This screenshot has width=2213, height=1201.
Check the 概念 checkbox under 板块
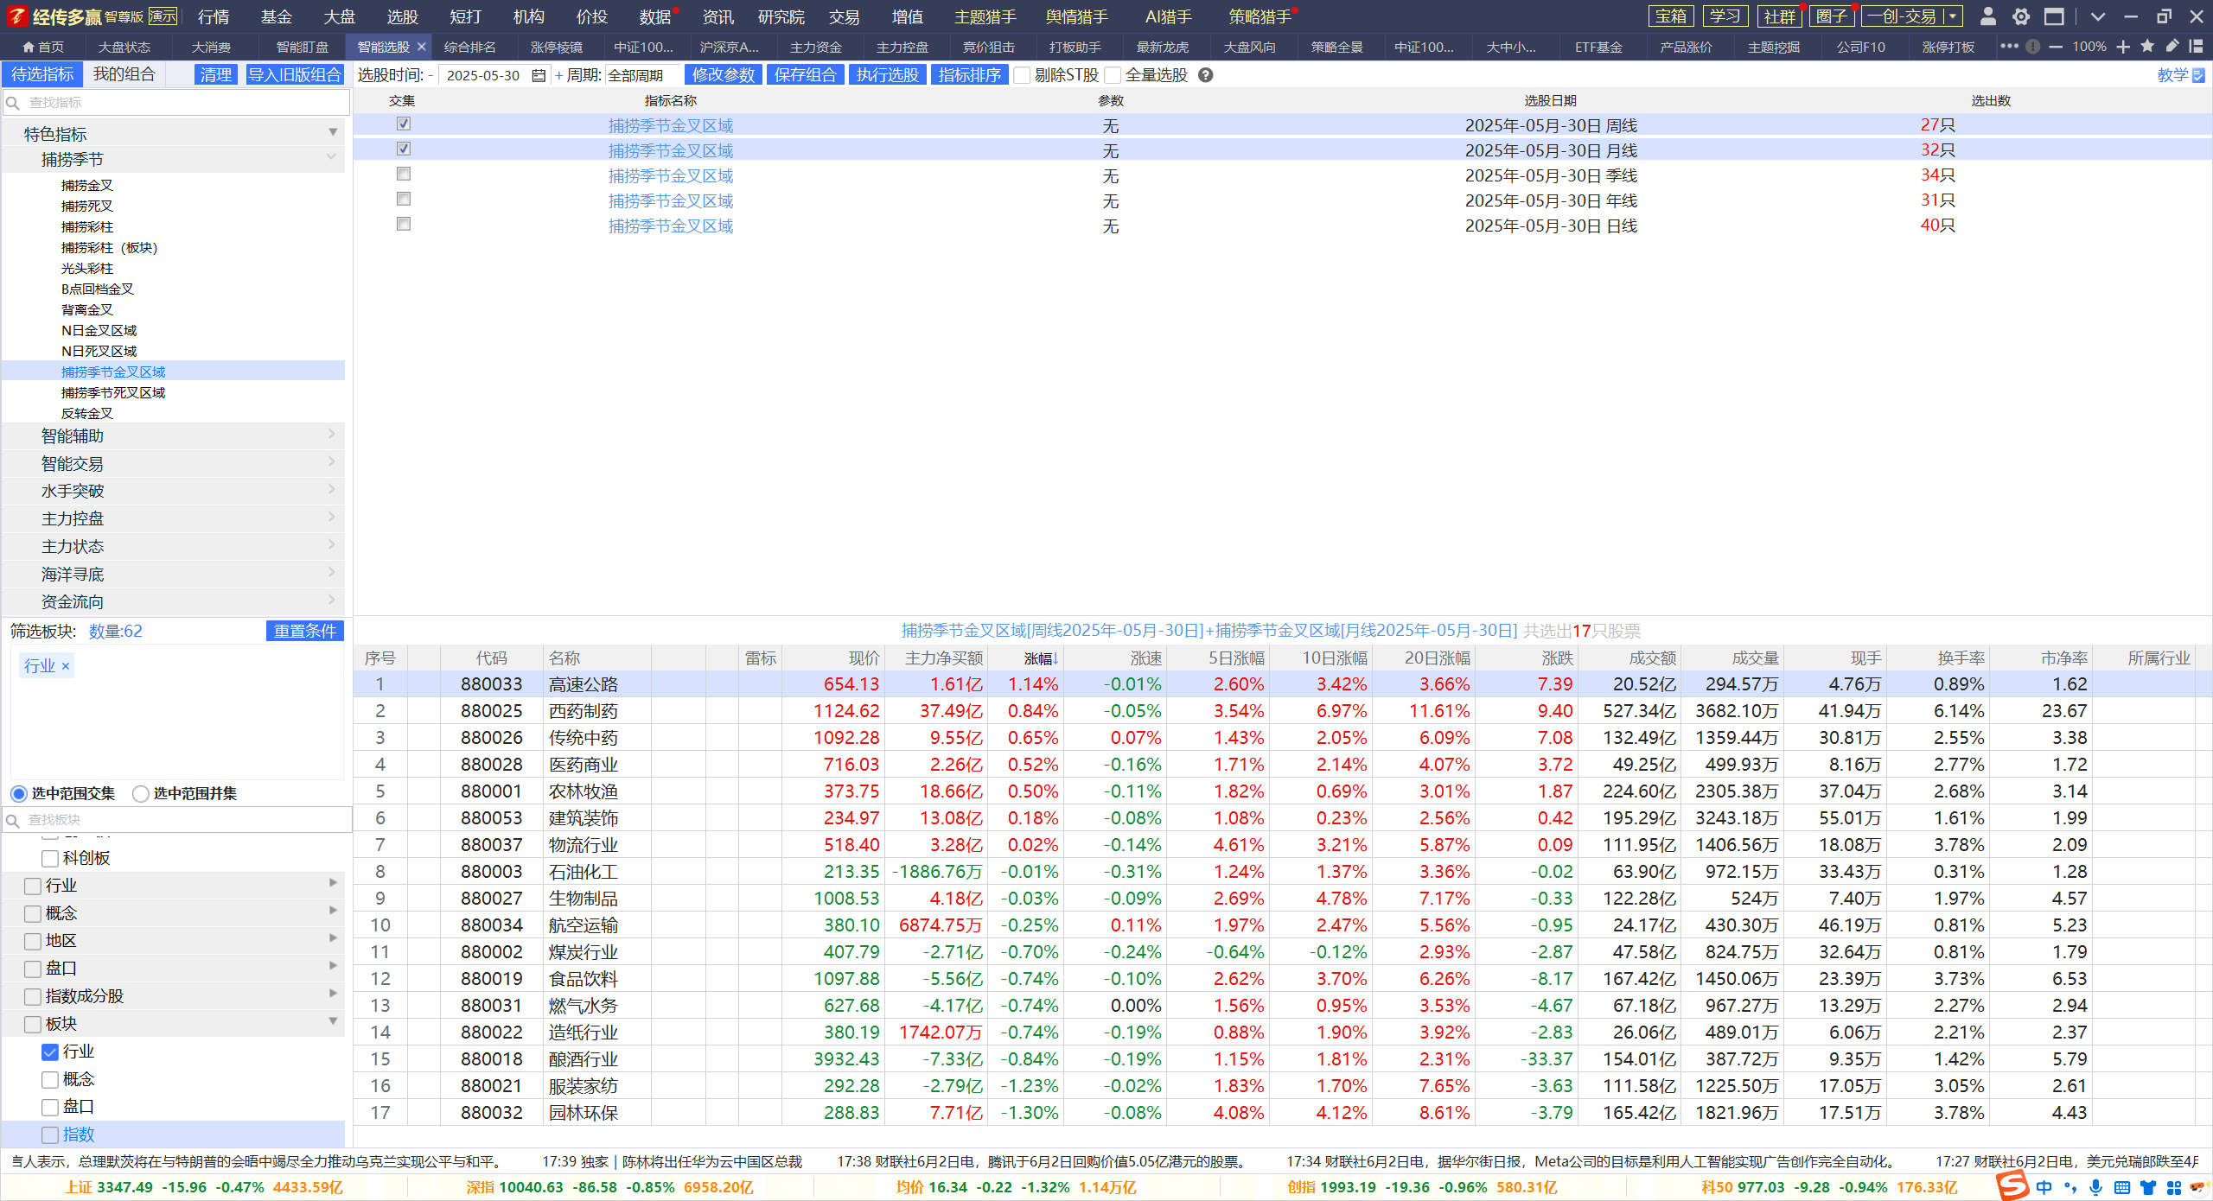[50, 1080]
